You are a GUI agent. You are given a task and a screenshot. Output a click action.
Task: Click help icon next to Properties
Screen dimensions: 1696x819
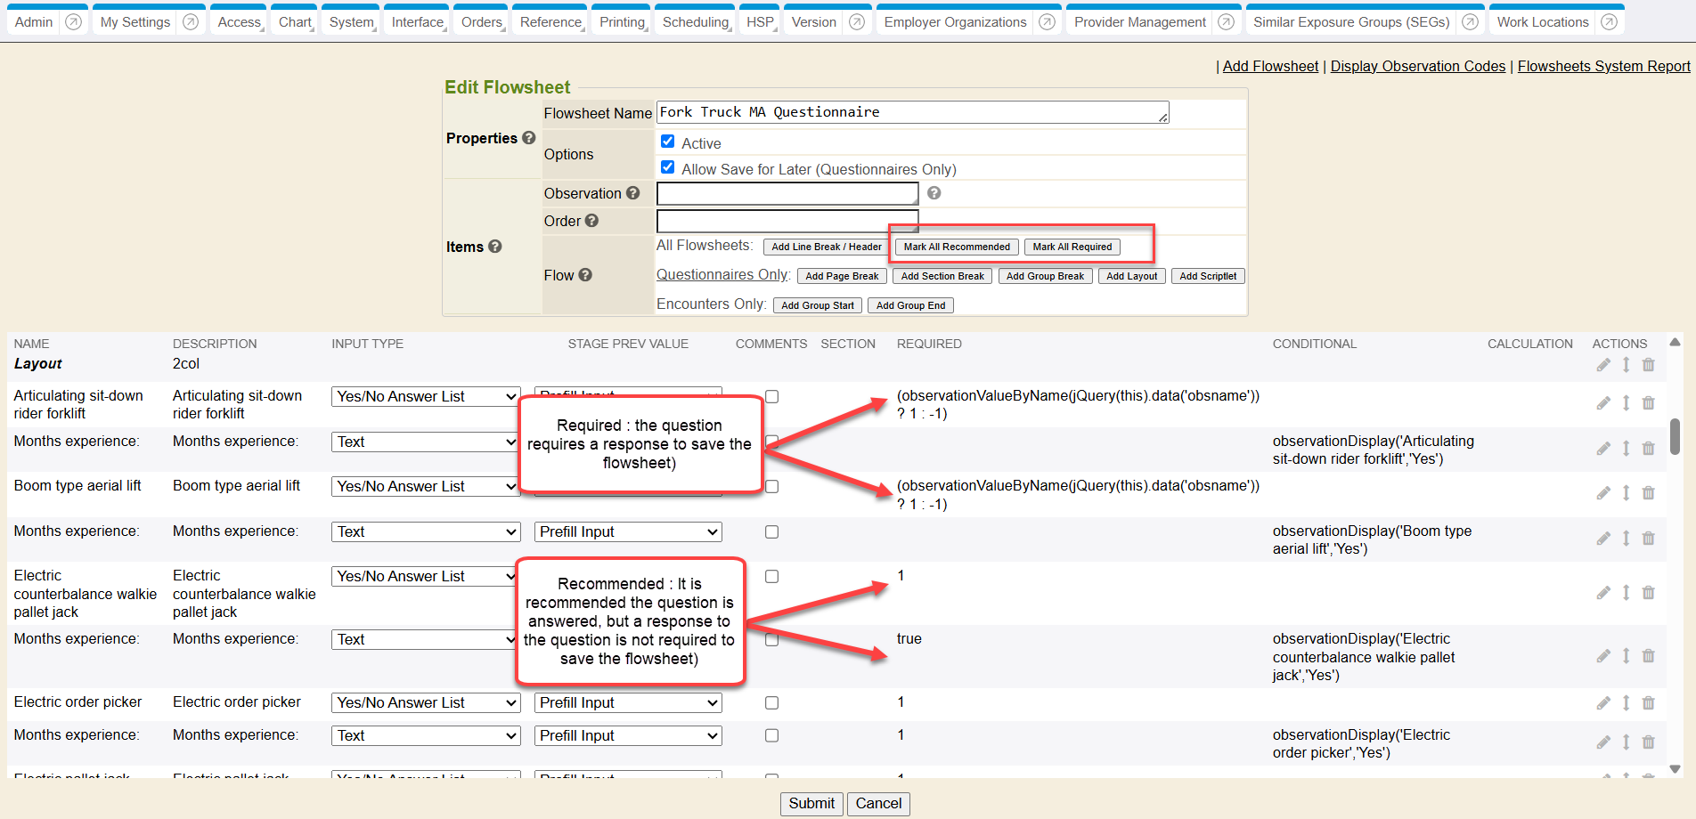(529, 138)
